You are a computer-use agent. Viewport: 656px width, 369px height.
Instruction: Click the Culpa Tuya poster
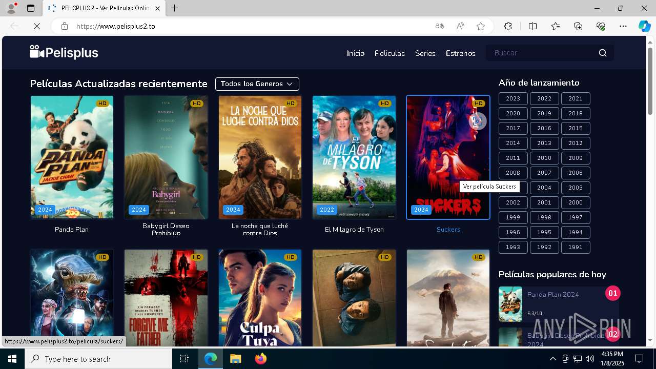pos(260,298)
